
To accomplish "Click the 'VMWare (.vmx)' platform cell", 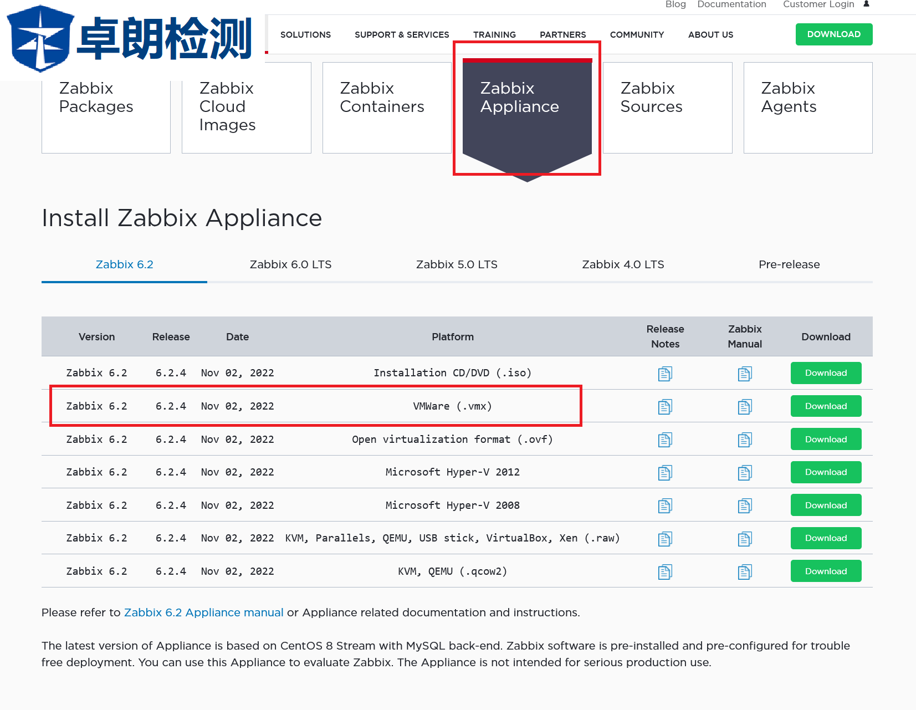I will [x=452, y=406].
